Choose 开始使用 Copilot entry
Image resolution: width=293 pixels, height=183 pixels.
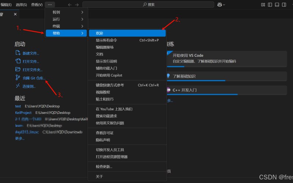tap(127, 75)
